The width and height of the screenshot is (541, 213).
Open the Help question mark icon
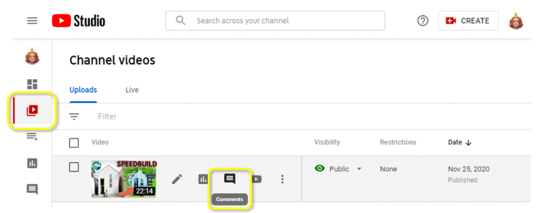point(423,21)
